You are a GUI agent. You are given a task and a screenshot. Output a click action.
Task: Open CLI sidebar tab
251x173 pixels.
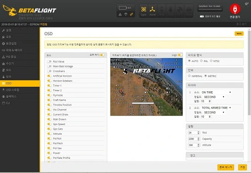click(x=20, y=103)
